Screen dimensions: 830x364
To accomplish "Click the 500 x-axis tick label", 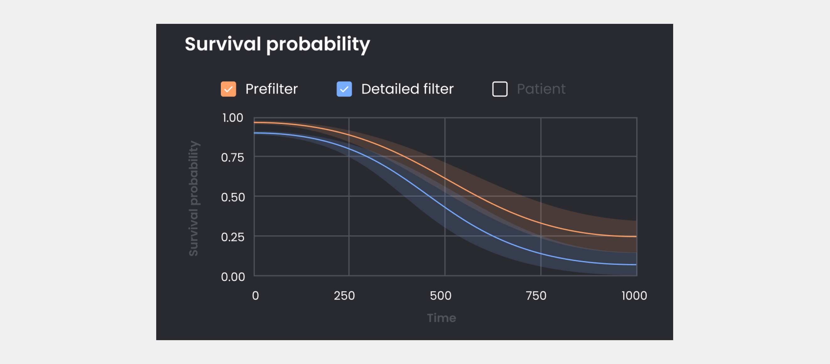I will (440, 295).
